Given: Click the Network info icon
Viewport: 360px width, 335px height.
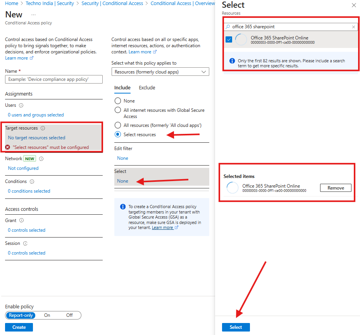Looking at the screenshot, I should (x=41, y=159).
